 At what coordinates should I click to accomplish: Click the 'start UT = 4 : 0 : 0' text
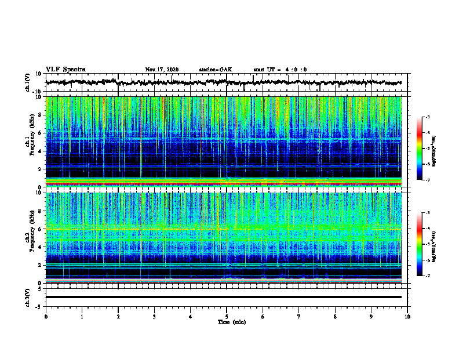pos(280,70)
